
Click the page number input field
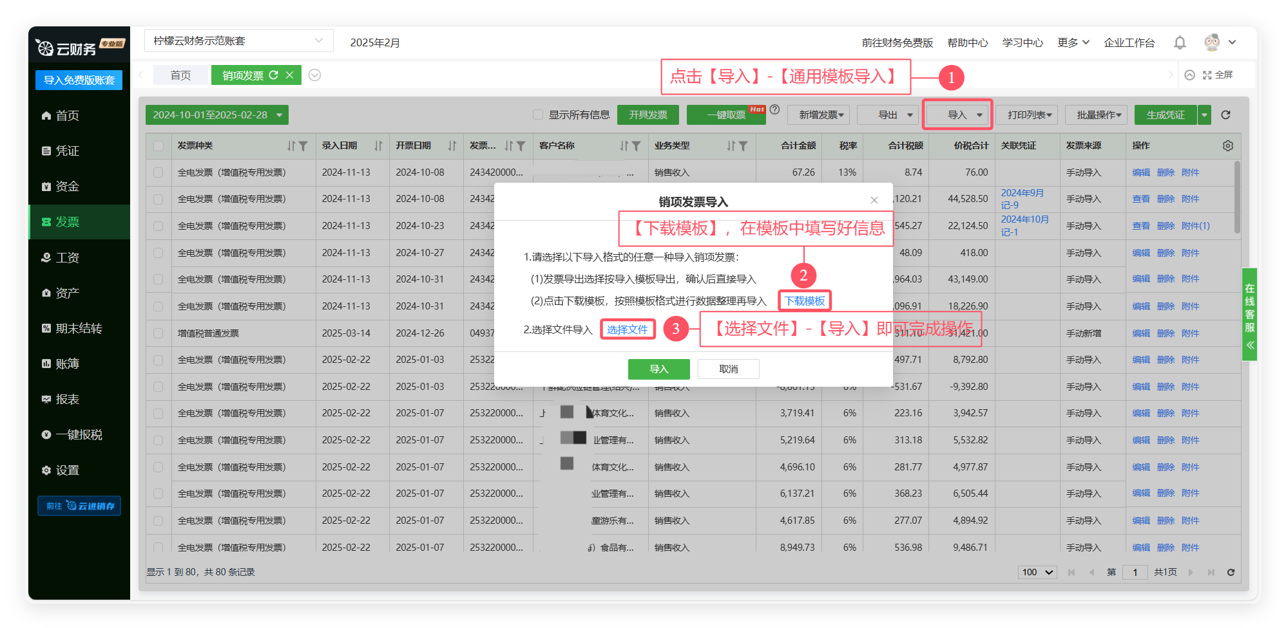1135,572
